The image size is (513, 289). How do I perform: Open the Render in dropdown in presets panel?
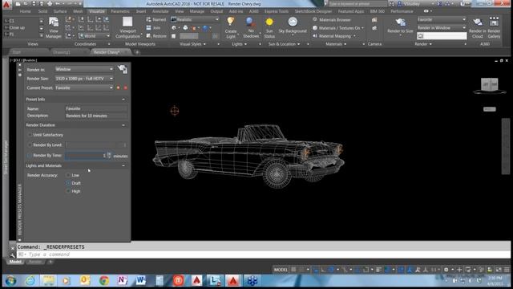pyautogui.click(x=84, y=70)
